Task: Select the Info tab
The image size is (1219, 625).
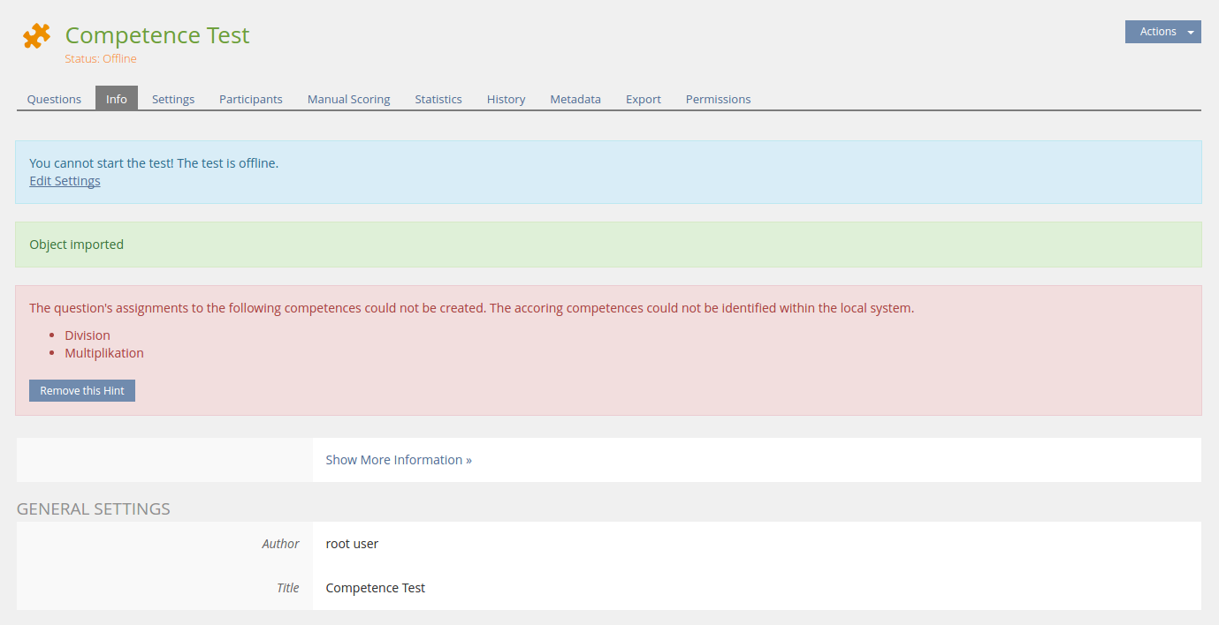Action: [x=117, y=99]
